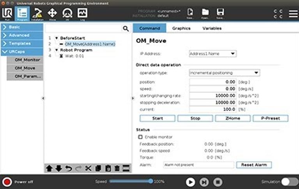Open the I/O tab icon
The height and width of the screenshot is (189, 299).
[x=67, y=13]
